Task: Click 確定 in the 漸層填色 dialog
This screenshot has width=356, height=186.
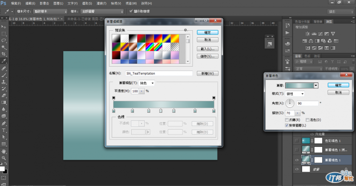Action: 338,85
